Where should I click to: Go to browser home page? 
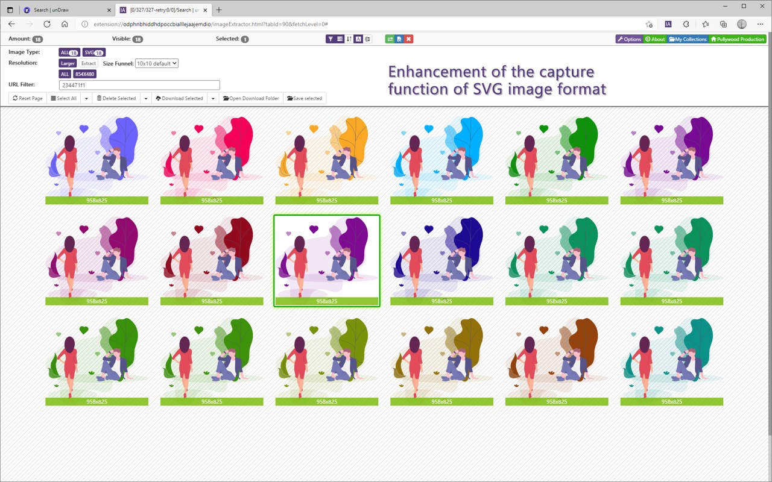[x=65, y=24]
